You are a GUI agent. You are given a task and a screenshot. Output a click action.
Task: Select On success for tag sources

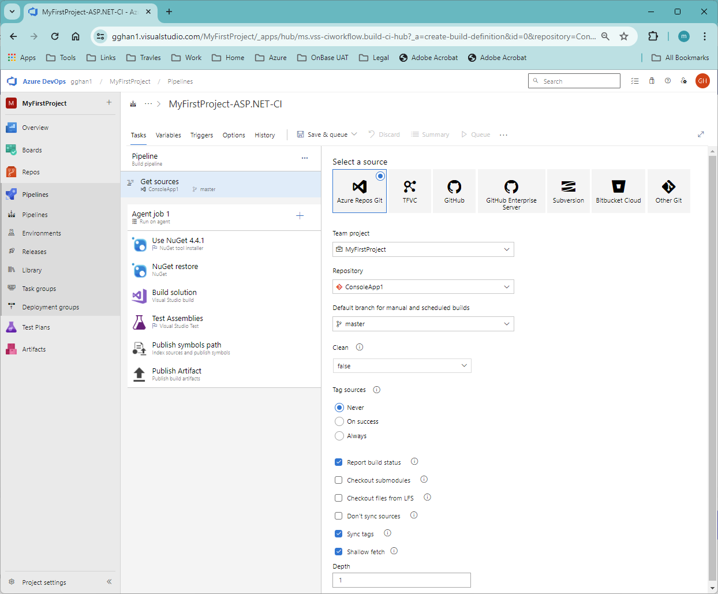tap(339, 421)
